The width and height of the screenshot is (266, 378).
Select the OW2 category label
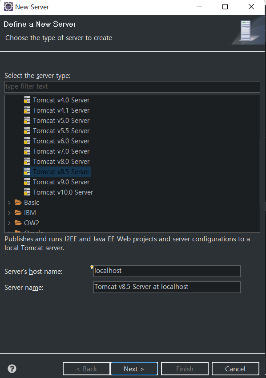tap(32, 223)
